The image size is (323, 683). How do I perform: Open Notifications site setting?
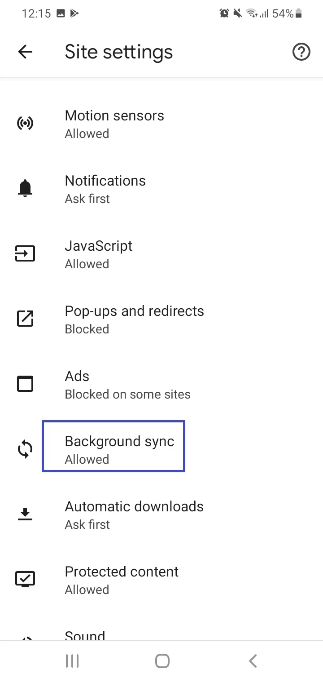161,189
